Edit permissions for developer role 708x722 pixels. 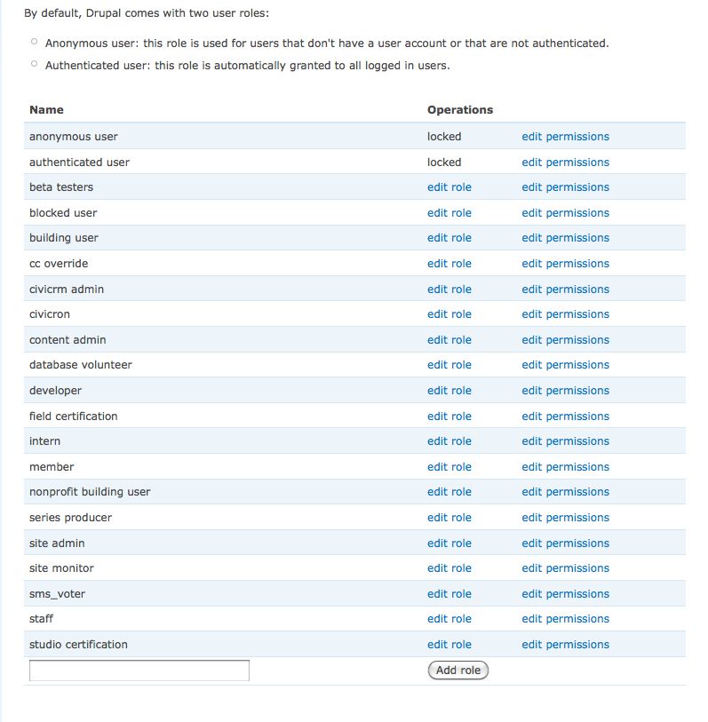[565, 391]
